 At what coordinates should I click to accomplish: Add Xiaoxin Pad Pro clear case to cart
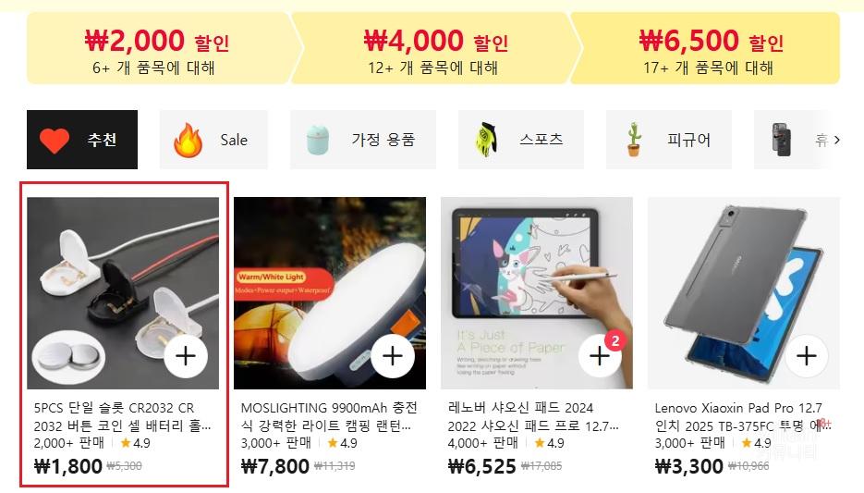click(x=807, y=356)
